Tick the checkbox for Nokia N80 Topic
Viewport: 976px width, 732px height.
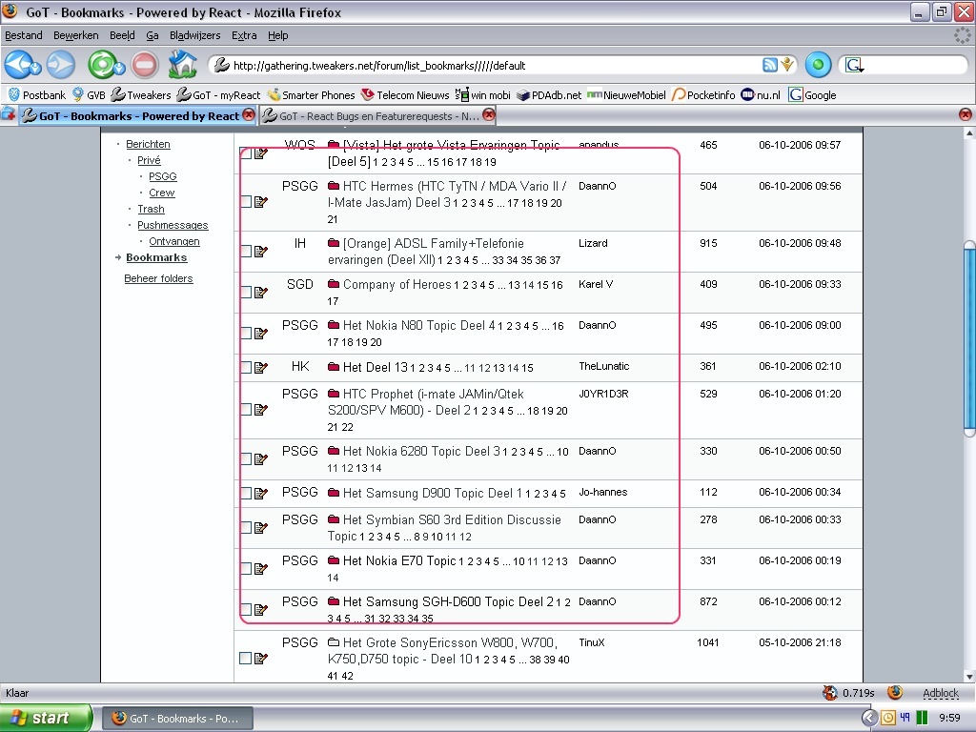(x=246, y=334)
